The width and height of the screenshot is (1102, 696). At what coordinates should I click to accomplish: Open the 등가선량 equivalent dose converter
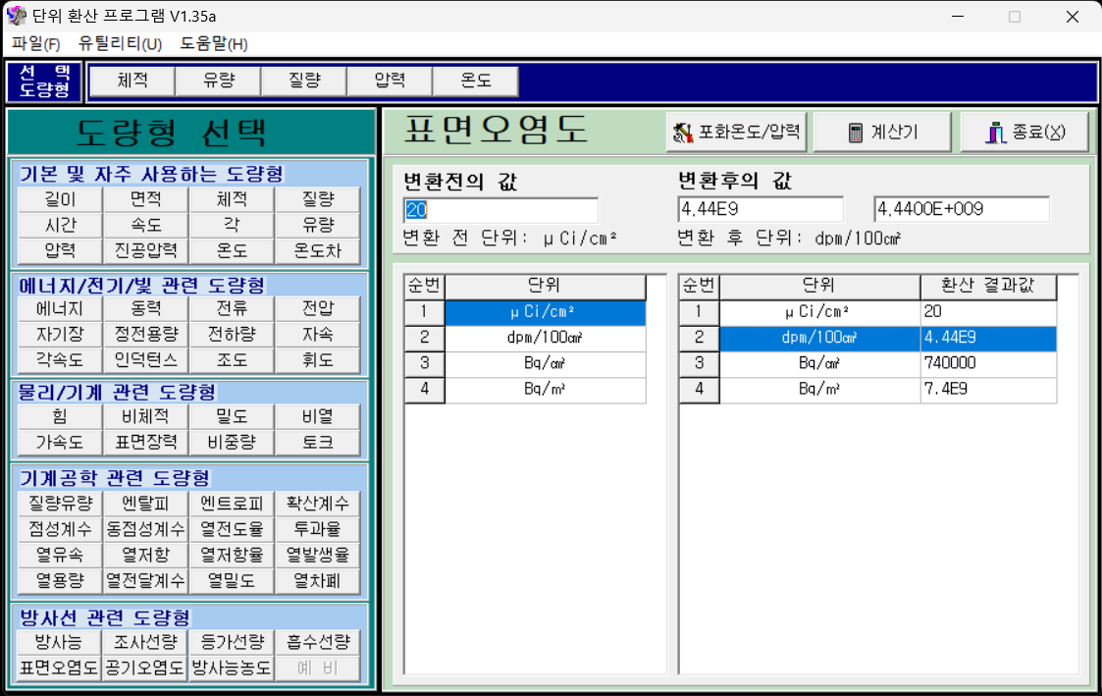[231, 642]
